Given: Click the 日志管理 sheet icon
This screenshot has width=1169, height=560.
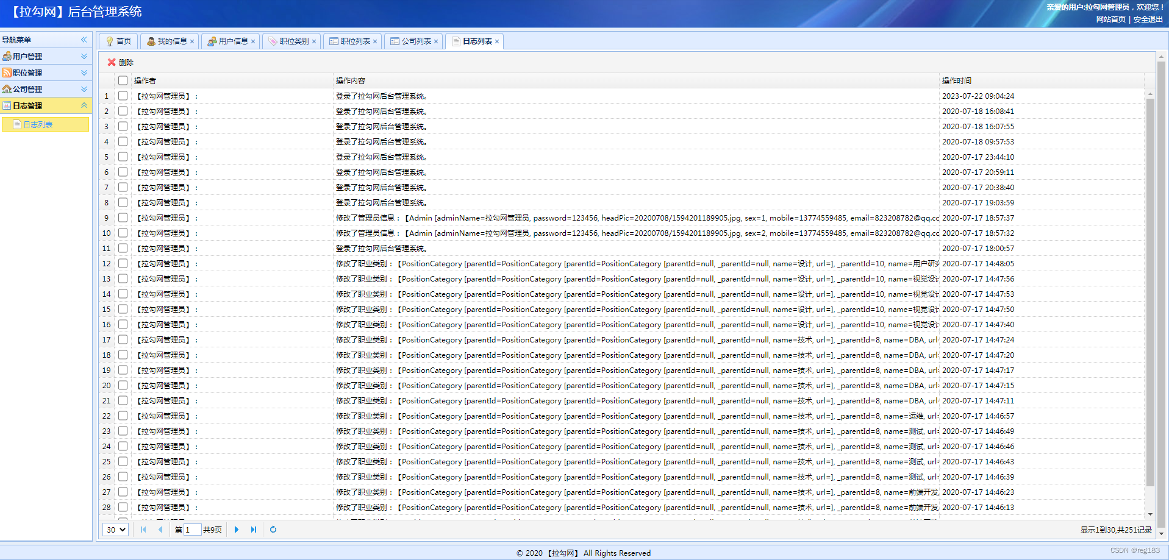Looking at the screenshot, I should point(7,105).
